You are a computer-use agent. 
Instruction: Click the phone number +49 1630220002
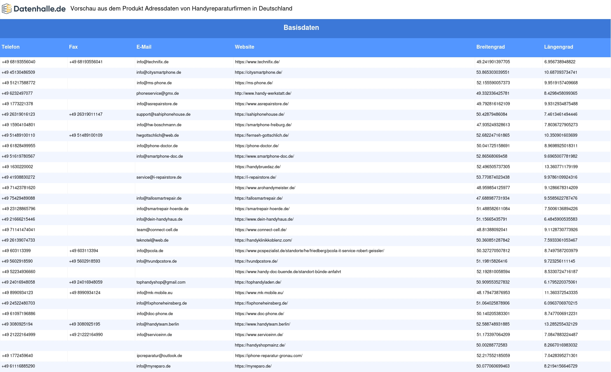(18, 167)
